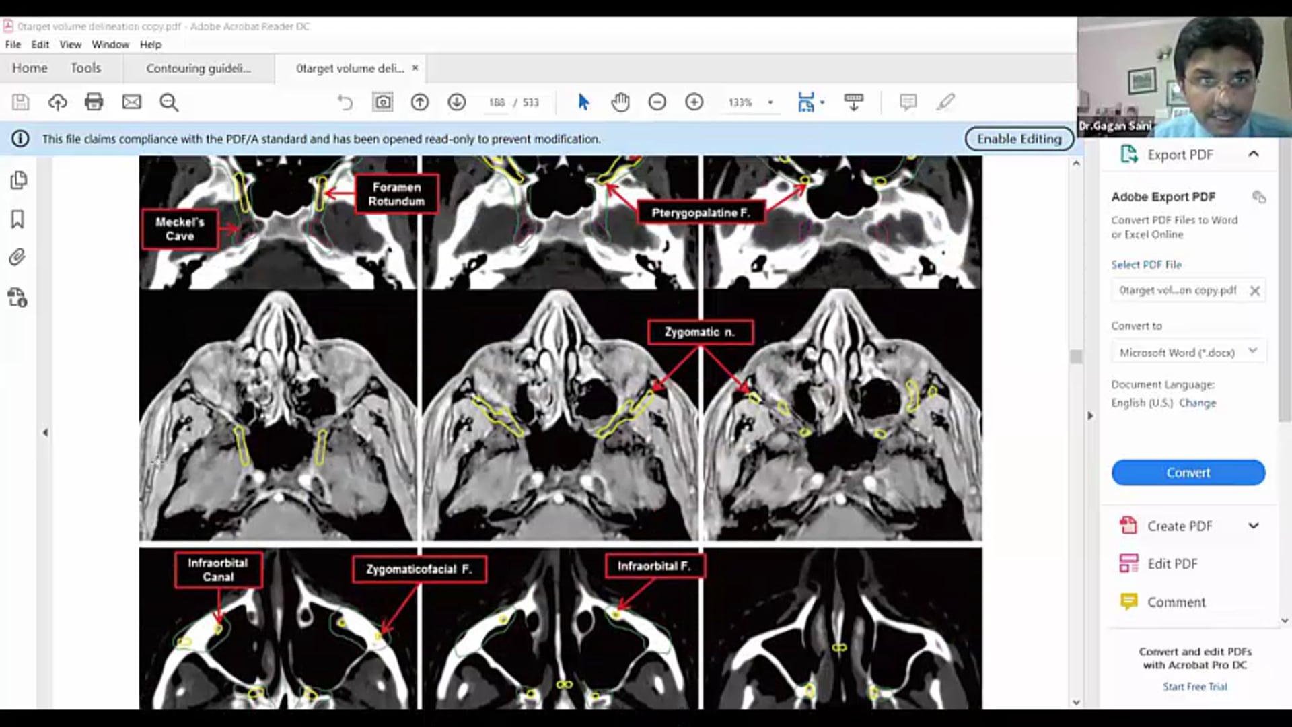Open the Convert to Microsoft Word dropdown
This screenshot has width=1292, height=727.
coord(1252,351)
